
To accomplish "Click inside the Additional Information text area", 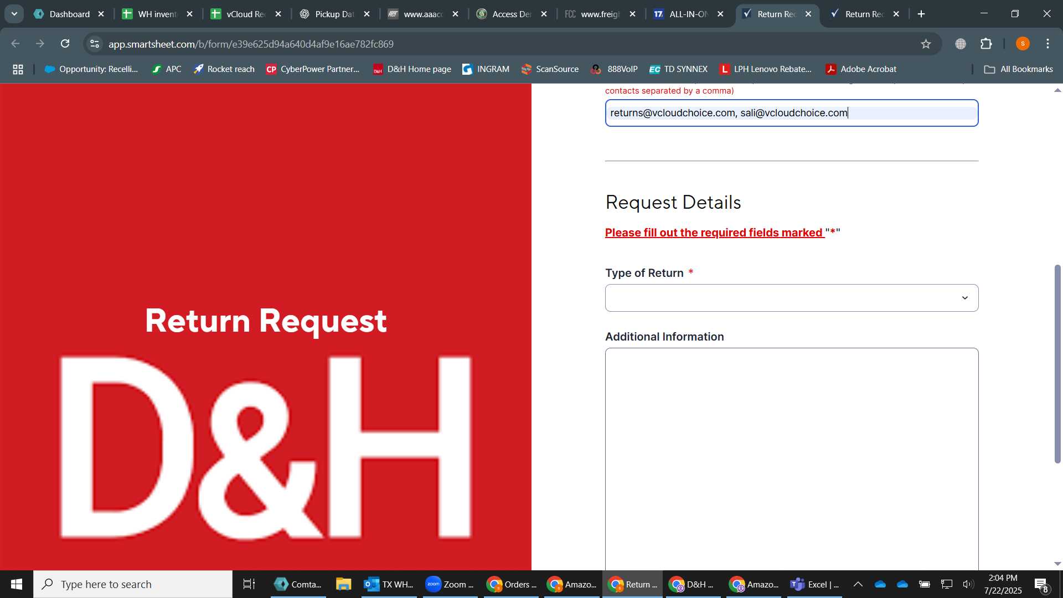I will pyautogui.click(x=792, y=459).
